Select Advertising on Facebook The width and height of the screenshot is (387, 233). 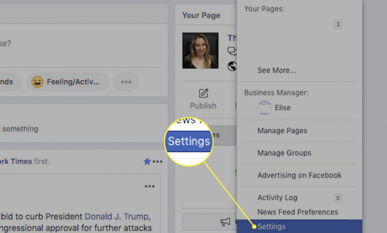coord(299,175)
